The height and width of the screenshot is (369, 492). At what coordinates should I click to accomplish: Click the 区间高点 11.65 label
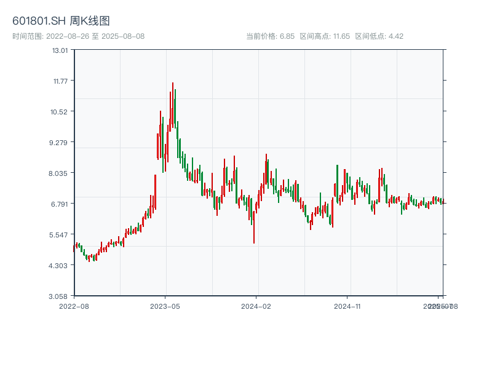(325, 36)
